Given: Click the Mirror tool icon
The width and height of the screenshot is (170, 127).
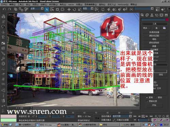Looking at the screenshot, I should [x=158, y=9].
